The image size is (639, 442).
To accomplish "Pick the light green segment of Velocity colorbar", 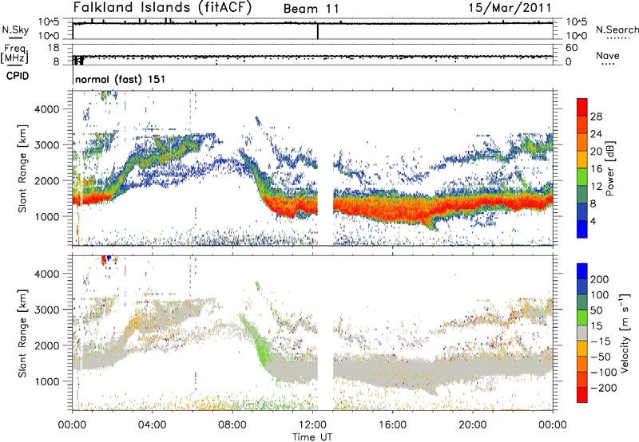I will pos(582,318).
